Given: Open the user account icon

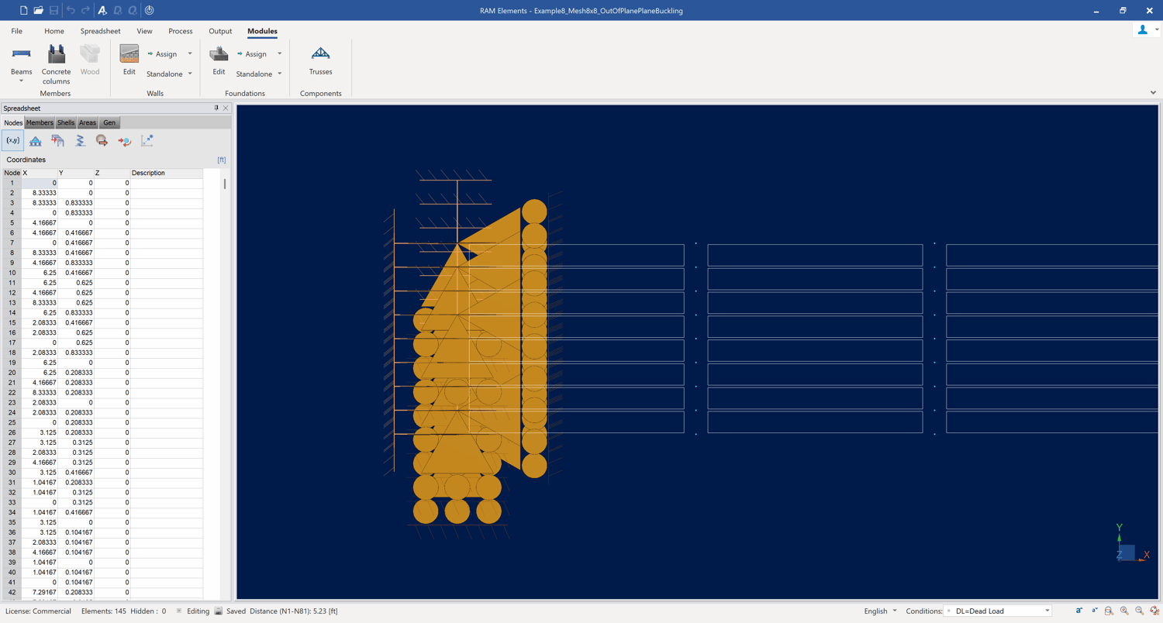Looking at the screenshot, I should 1142,29.
